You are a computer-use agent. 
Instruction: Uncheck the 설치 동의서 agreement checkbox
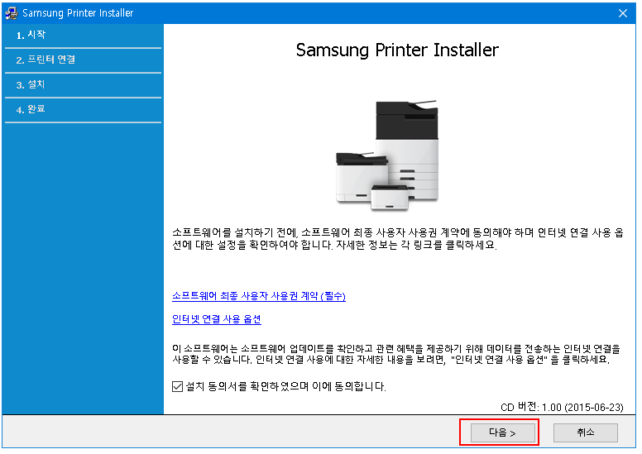pyautogui.click(x=177, y=386)
